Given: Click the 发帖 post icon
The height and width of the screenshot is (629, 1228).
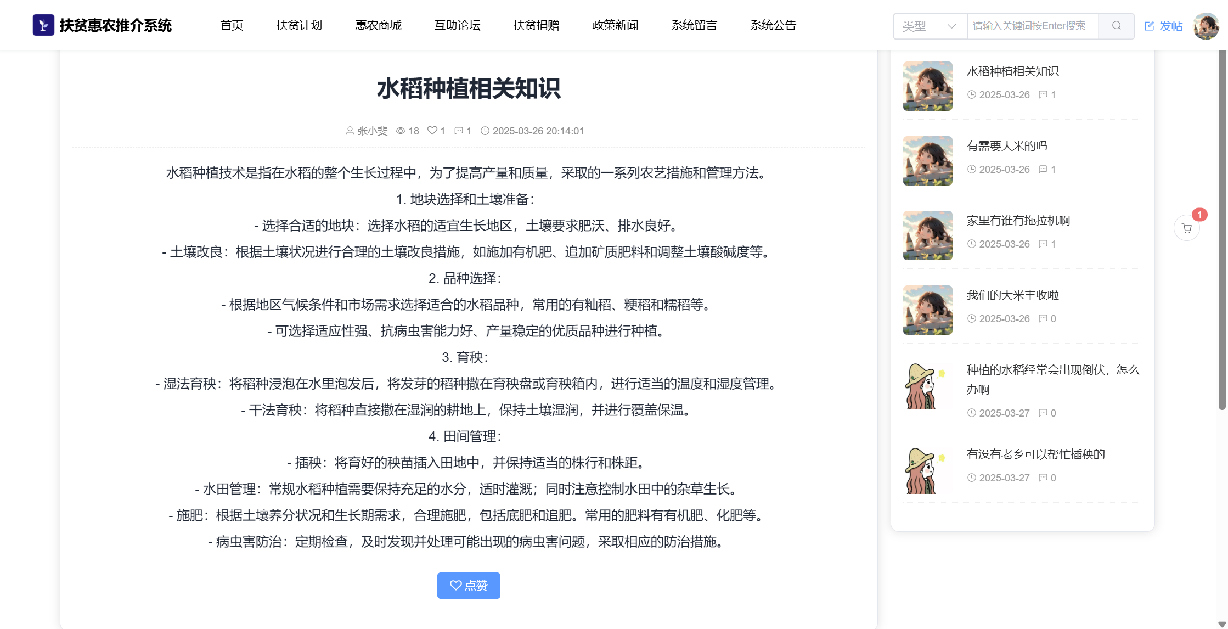Looking at the screenshot, I should 1149,26.
